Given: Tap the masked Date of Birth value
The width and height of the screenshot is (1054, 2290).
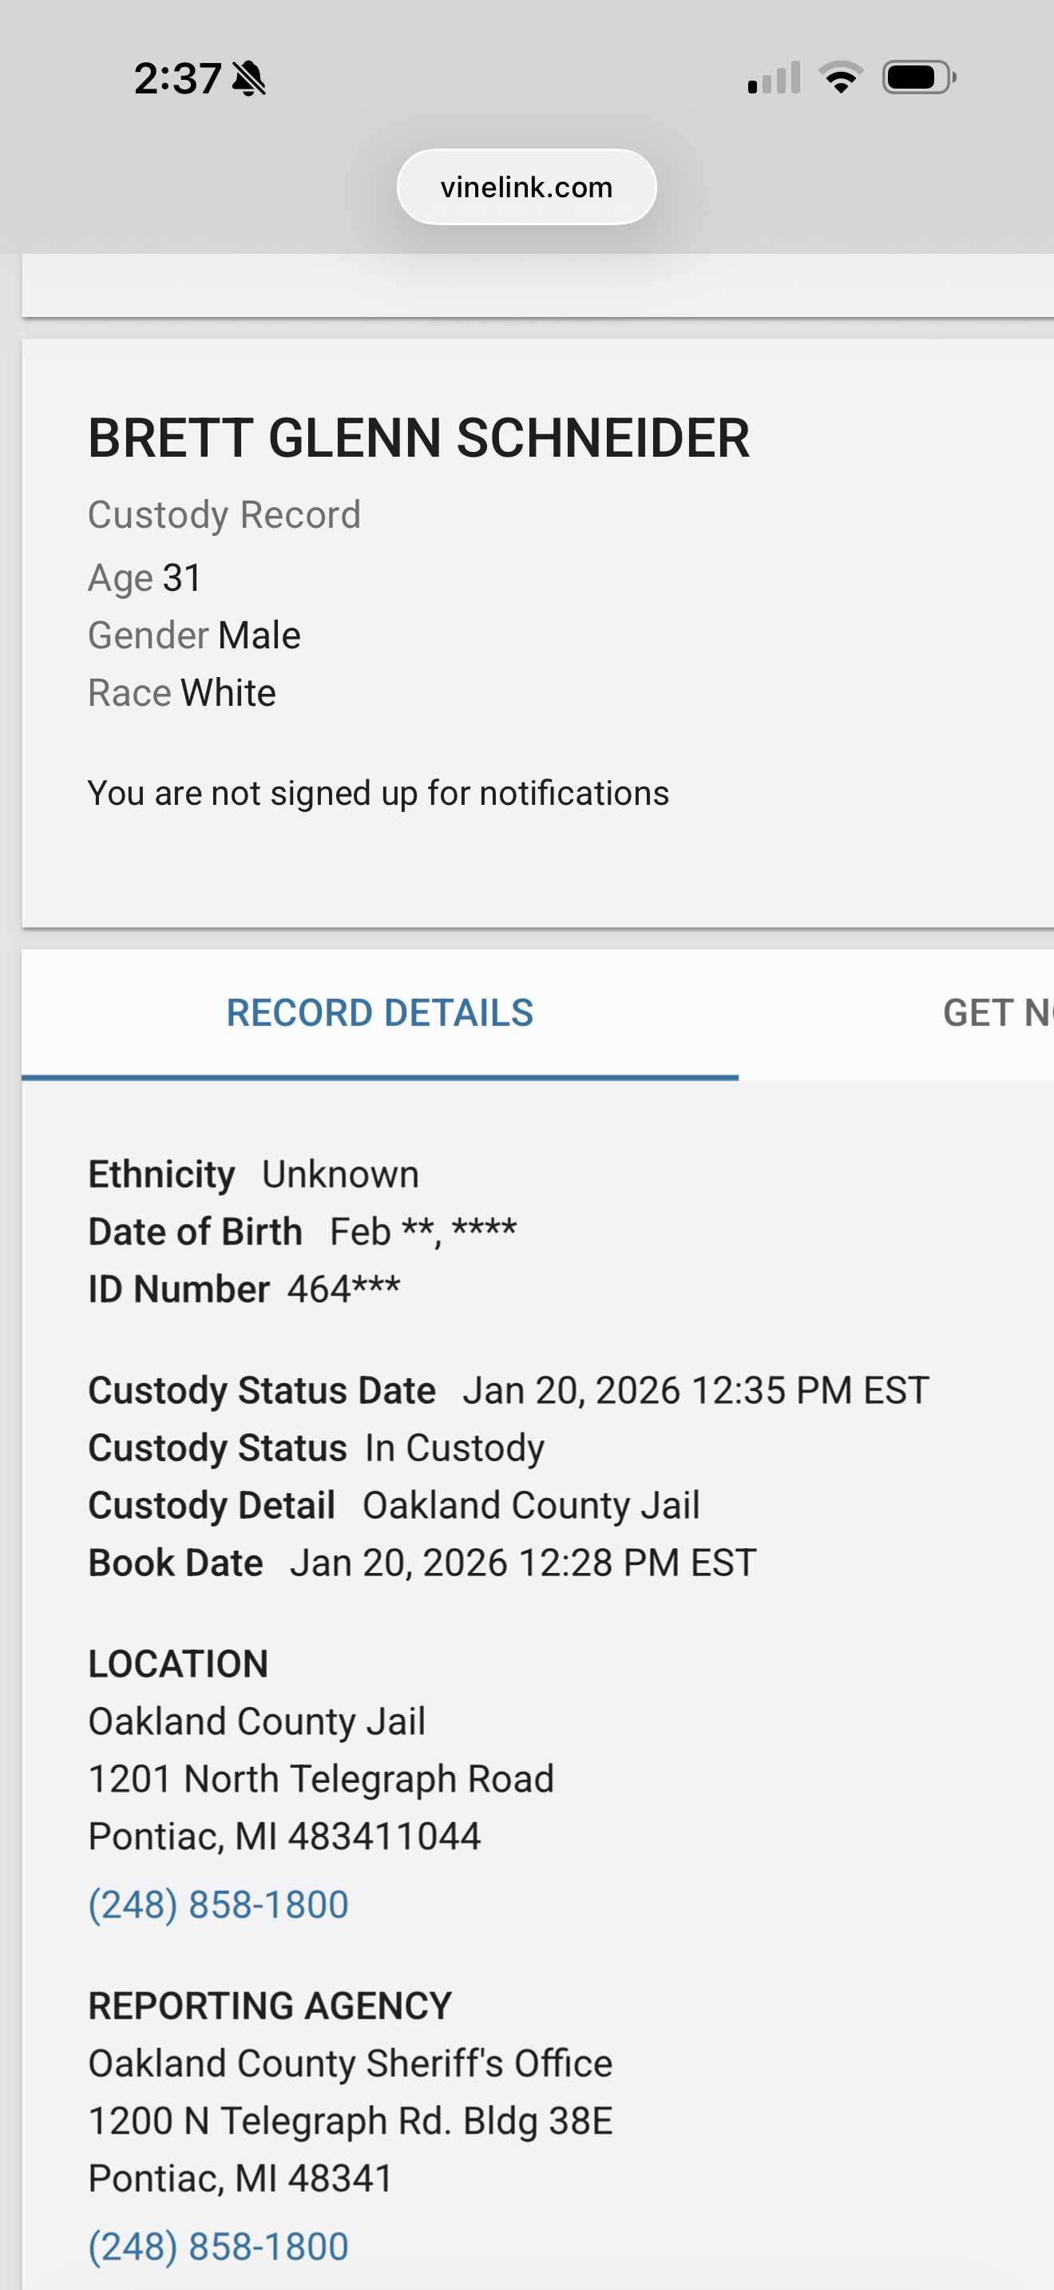Looking at the screenshot, I should (423, 1232).
